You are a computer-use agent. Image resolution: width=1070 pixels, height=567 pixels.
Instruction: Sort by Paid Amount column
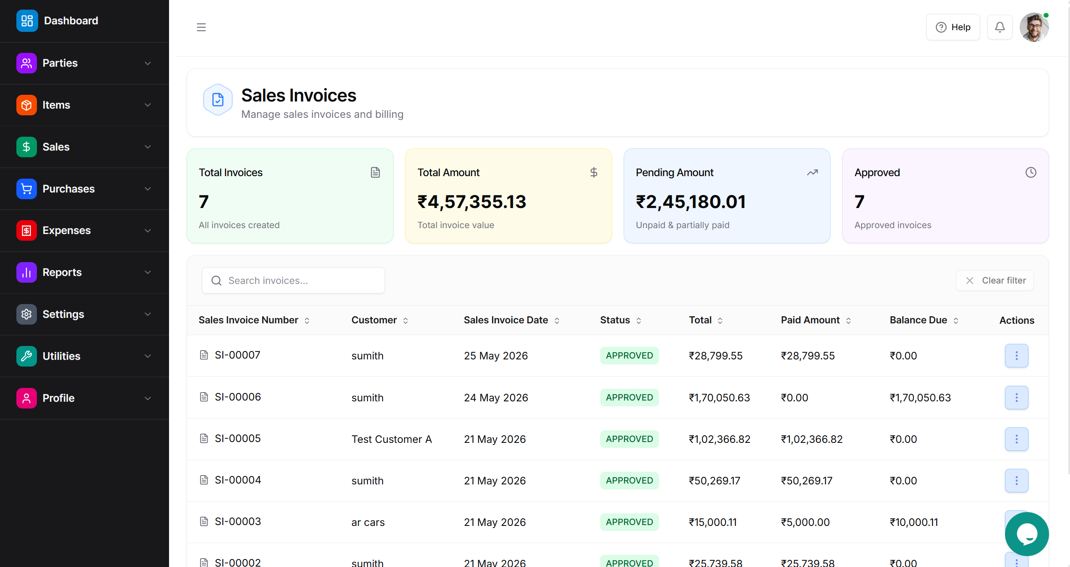tap(816, 320)
